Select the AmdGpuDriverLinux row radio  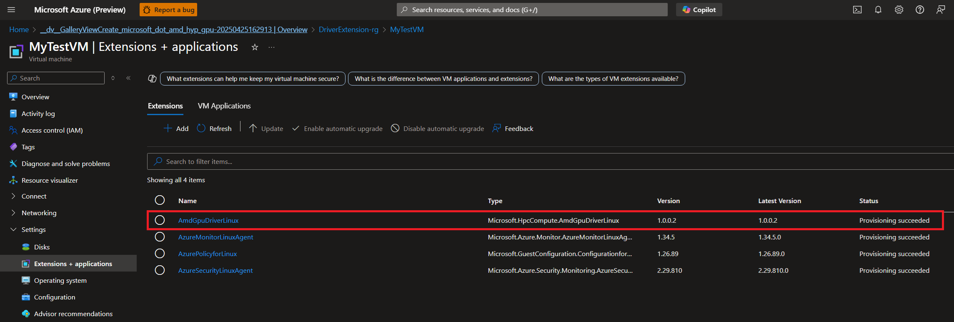[x=160, y=220]
